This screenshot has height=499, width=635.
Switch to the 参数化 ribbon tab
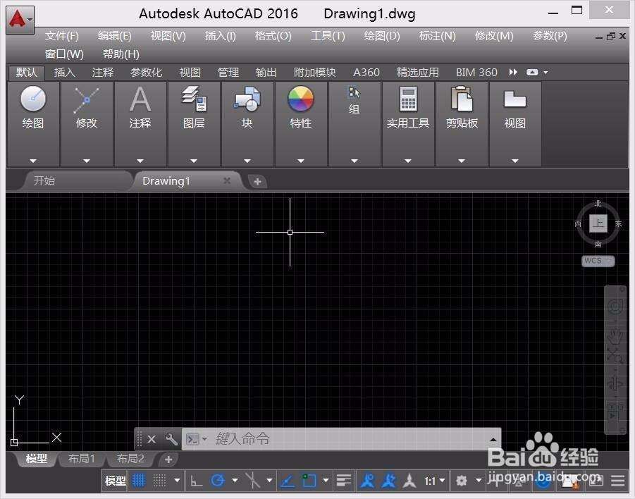[x=146, y=72]
